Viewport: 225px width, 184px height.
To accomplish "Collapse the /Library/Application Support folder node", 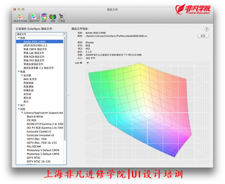I will (x=22, y=113).
